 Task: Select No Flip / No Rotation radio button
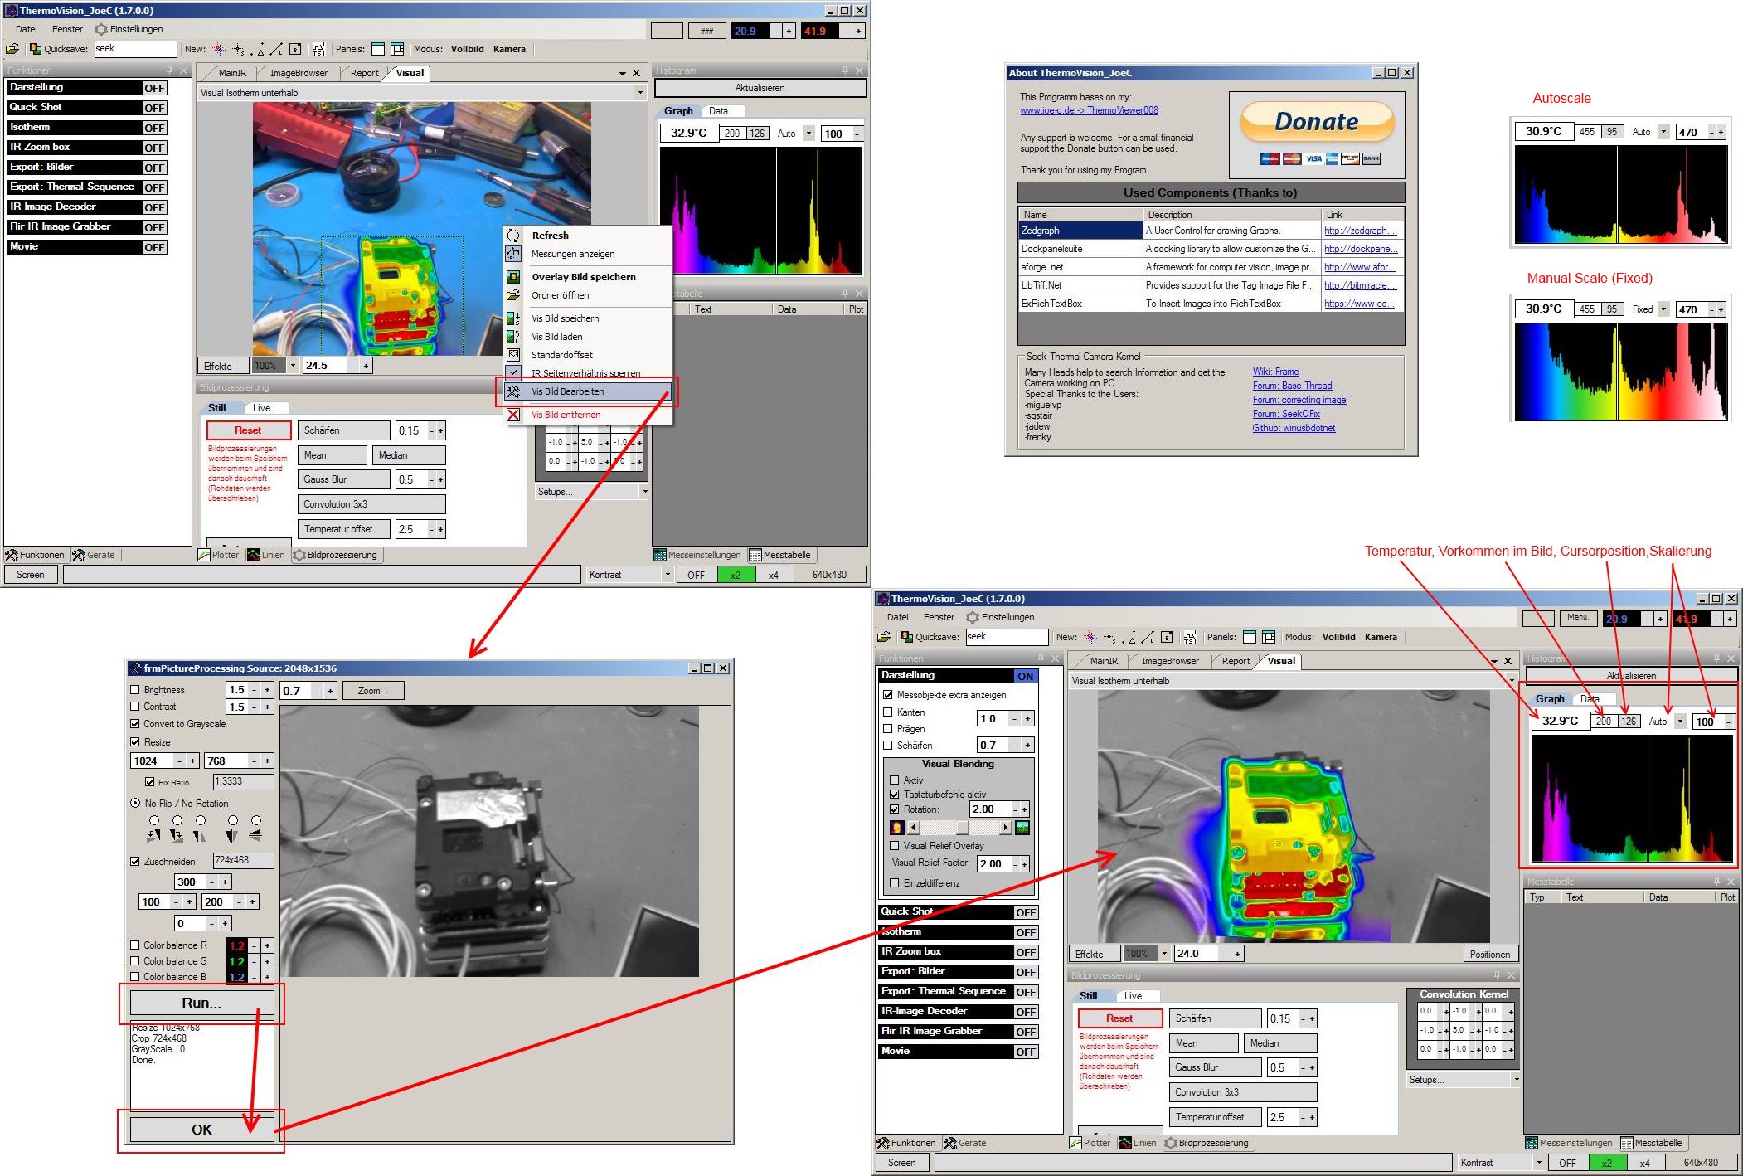click(135, 804)
